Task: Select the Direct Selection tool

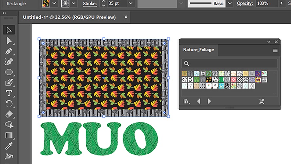Action: tap(9, 41)
